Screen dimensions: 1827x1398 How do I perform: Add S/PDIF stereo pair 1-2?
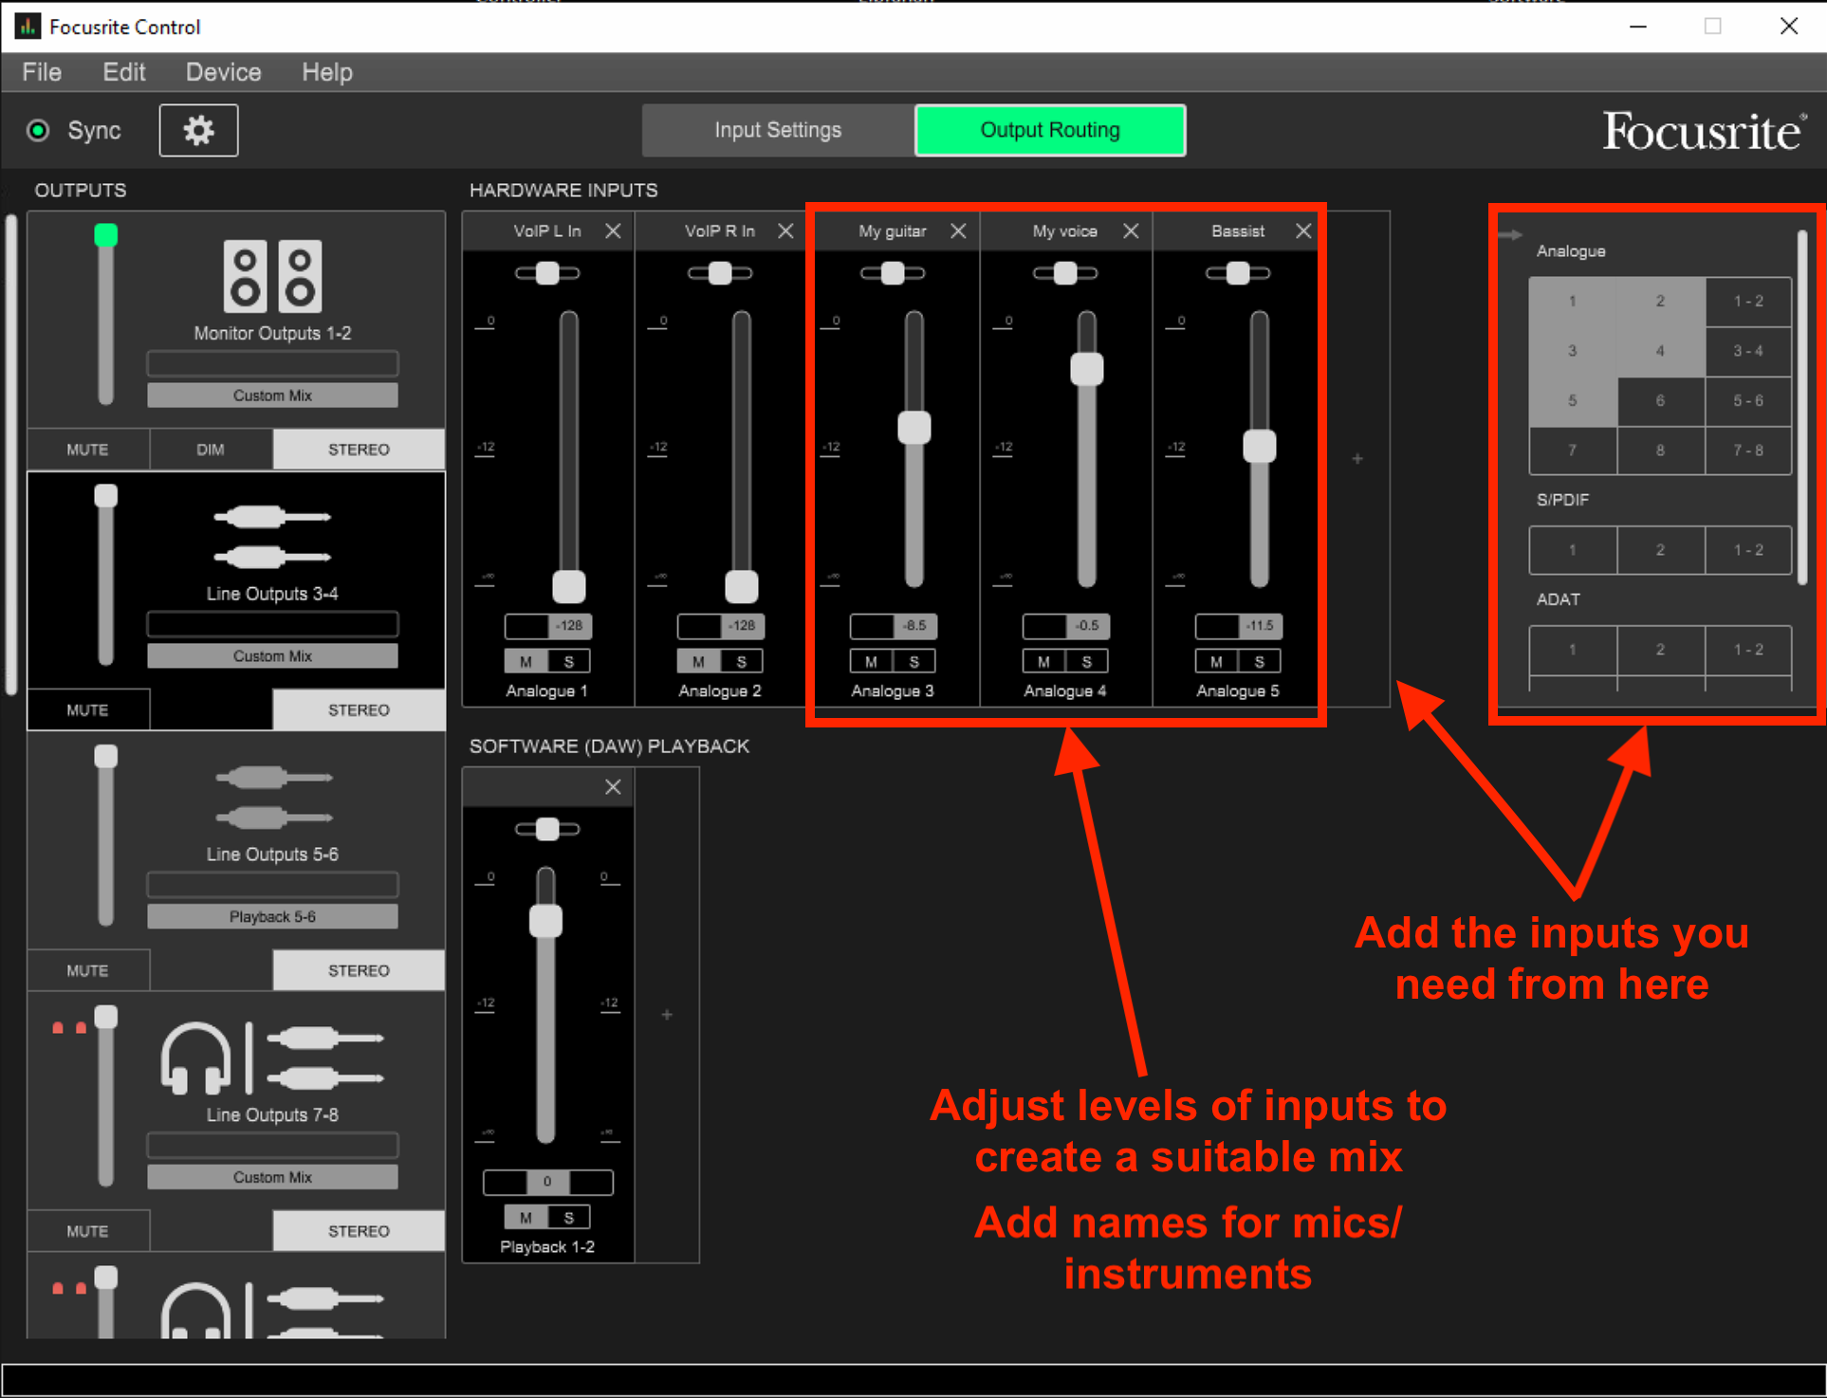(x=1748, y=550)
